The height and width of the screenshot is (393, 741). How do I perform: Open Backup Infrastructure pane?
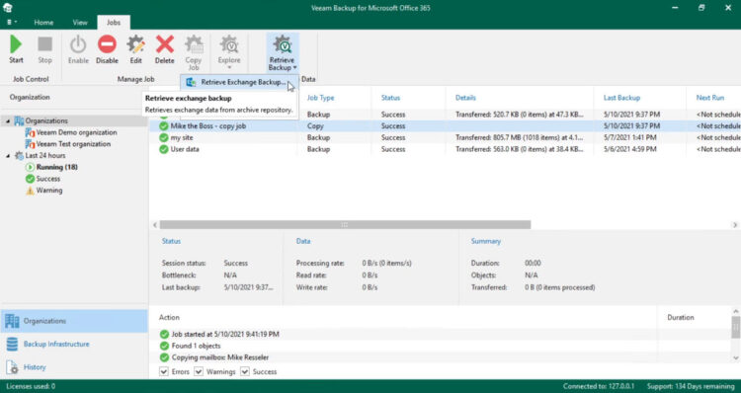(74, 344)
